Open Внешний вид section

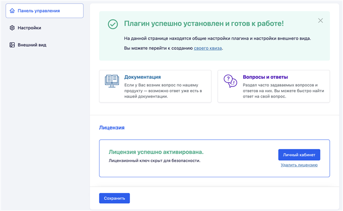(32, 45)
